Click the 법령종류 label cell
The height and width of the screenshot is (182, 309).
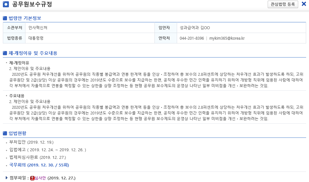click(x=14, y=38)
